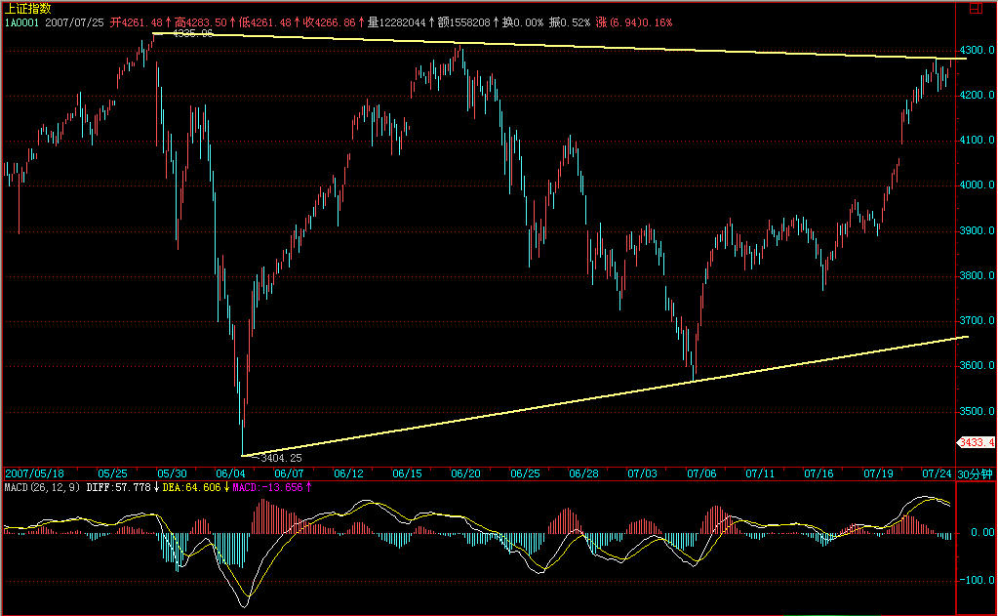The height and width of the screenshot is (616, 998).
Task: Click the 3433.4 price marker tag
Action: coord(978,442)
